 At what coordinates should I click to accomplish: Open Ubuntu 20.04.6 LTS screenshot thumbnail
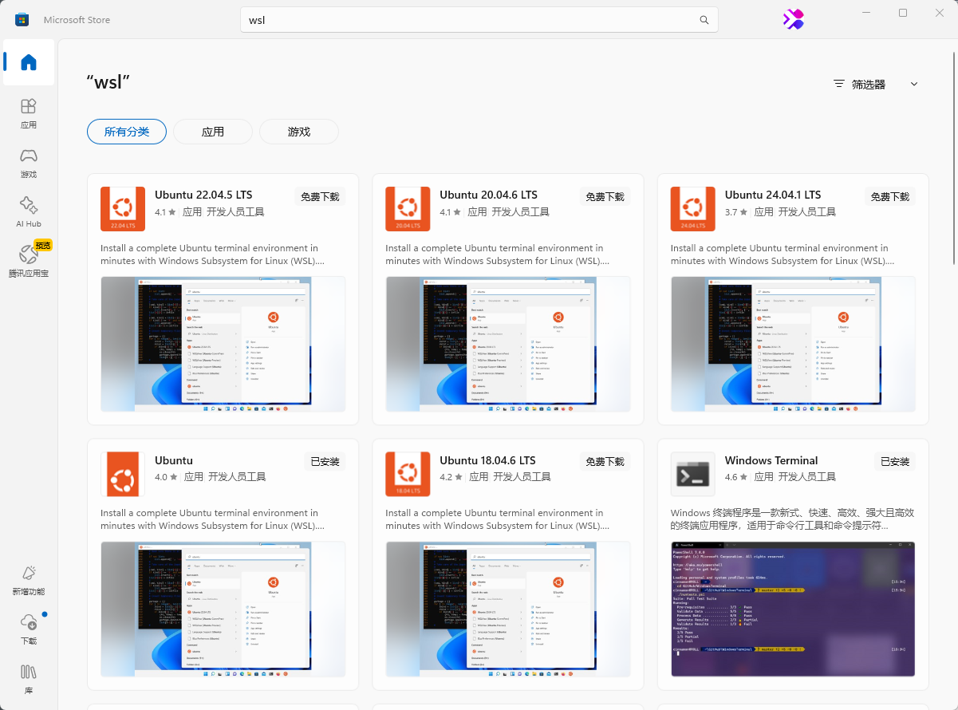[508, 344]
